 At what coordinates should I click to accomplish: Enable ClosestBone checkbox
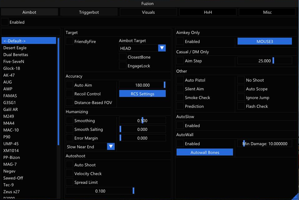point(123,57)
